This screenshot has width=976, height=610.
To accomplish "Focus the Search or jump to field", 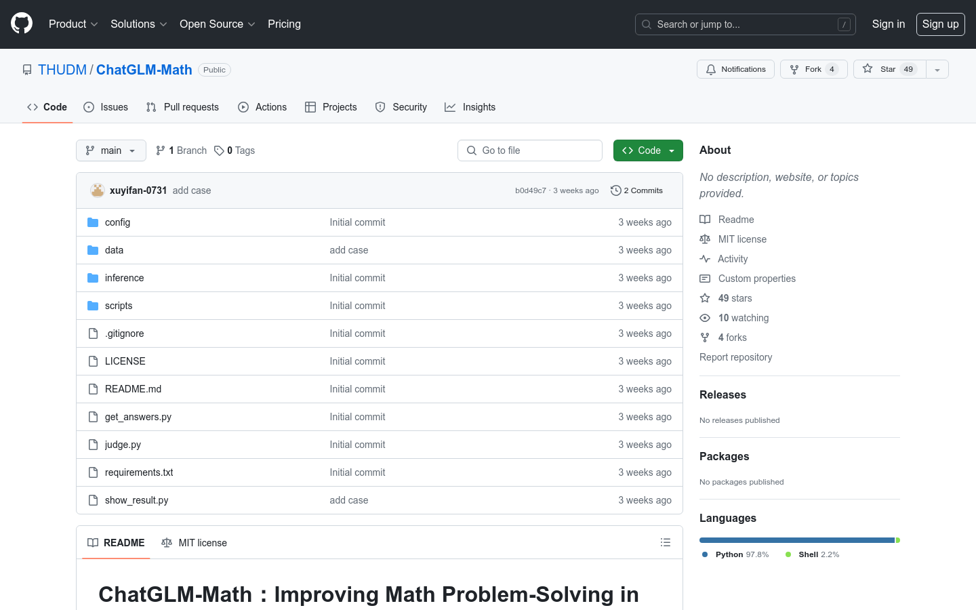I will click(x=746, y=24).
